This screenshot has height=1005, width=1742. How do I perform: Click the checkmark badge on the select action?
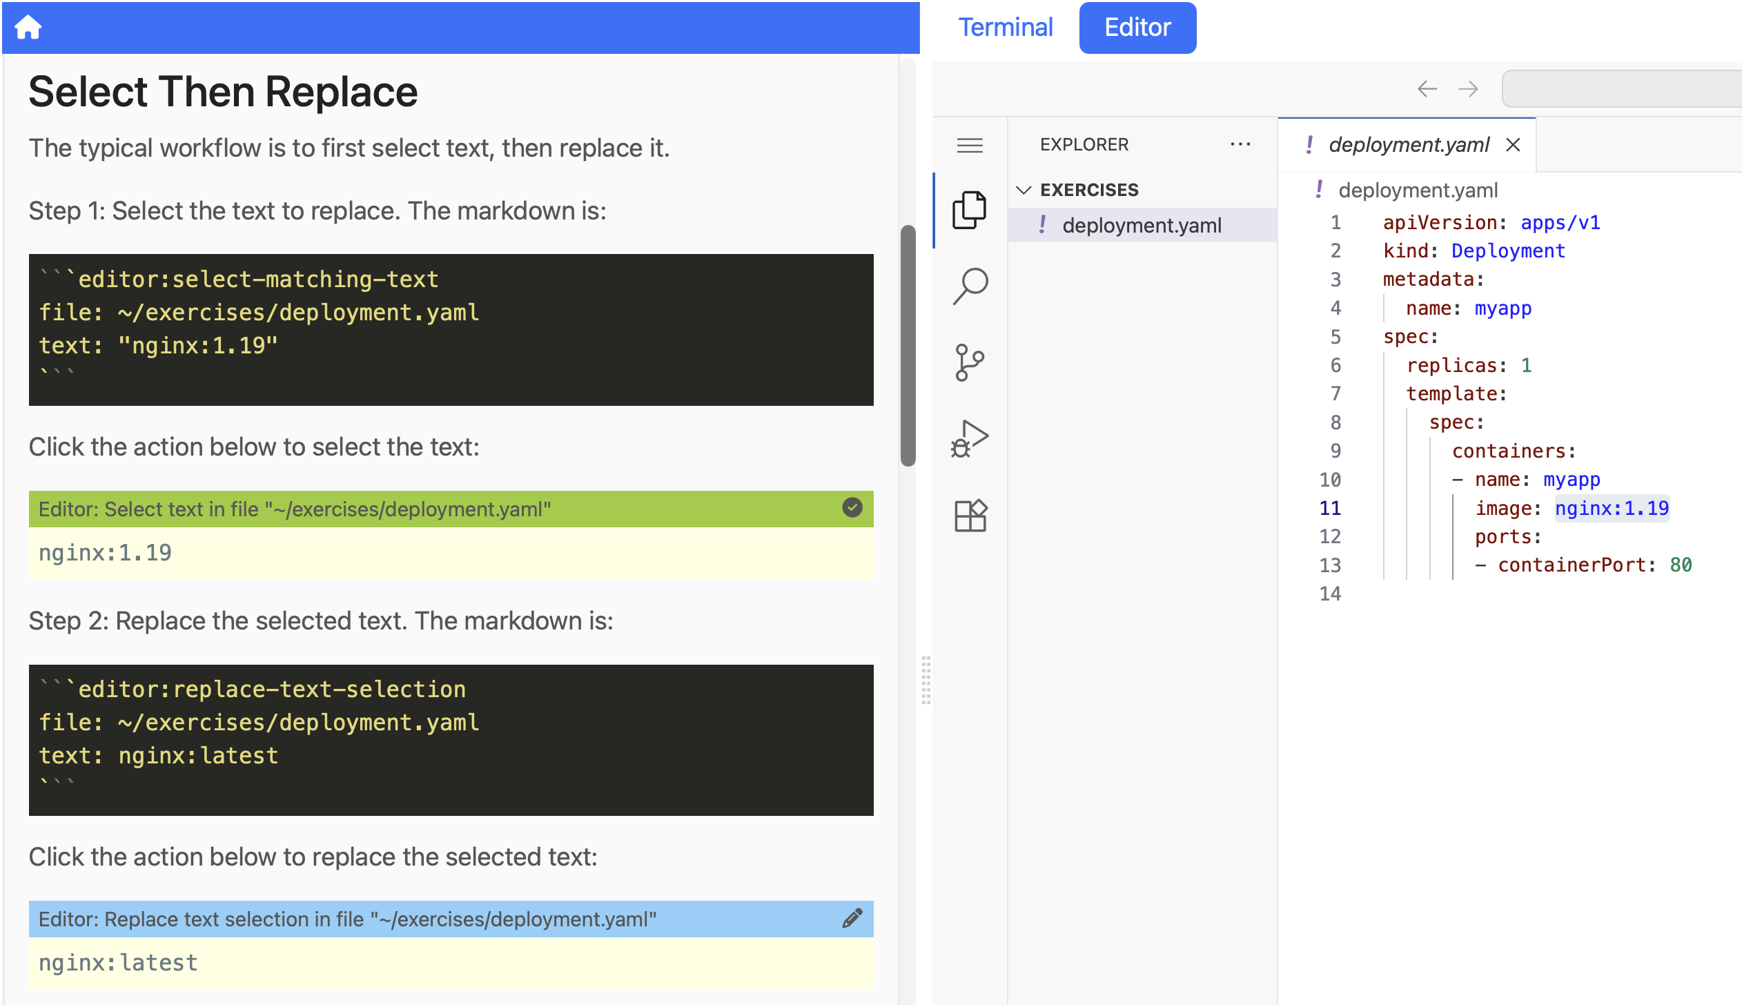[x=852, y=509]
